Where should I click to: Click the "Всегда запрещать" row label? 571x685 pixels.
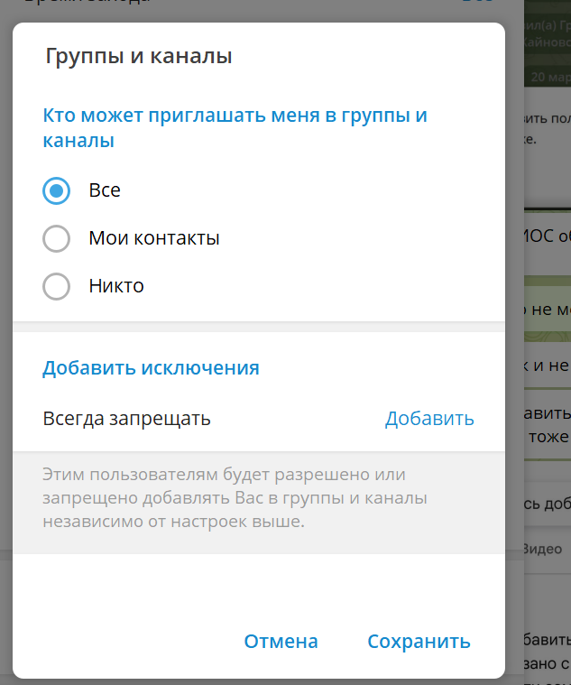[x=126, y=419]
